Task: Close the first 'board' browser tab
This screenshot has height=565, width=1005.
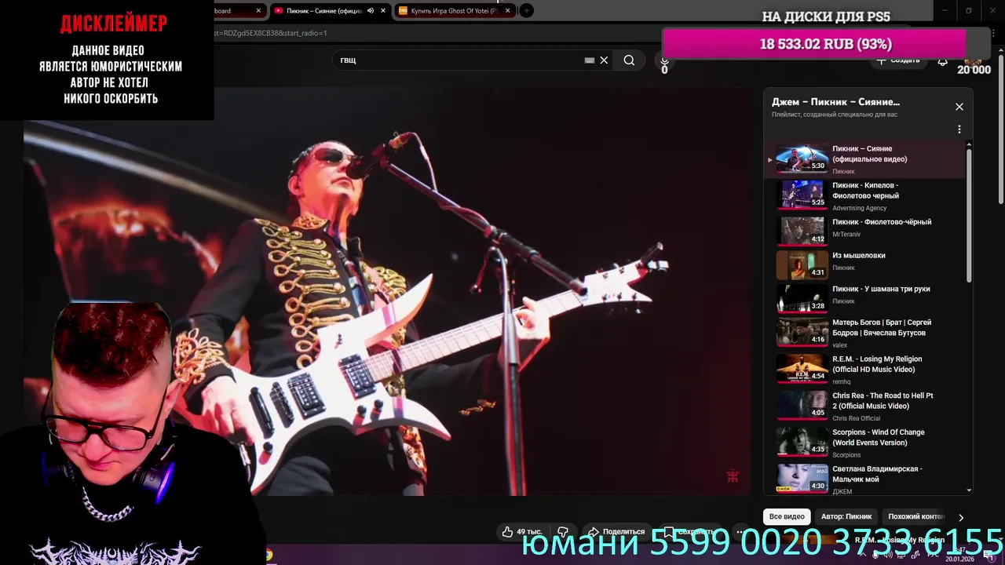Action: click(258, 11)
